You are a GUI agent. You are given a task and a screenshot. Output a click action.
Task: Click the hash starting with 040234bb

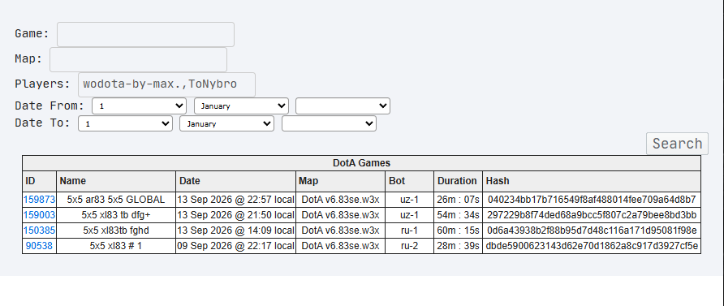[592, 200]
